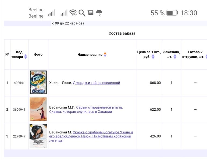Sort table by Код товара column arrows

pos(26,57)
